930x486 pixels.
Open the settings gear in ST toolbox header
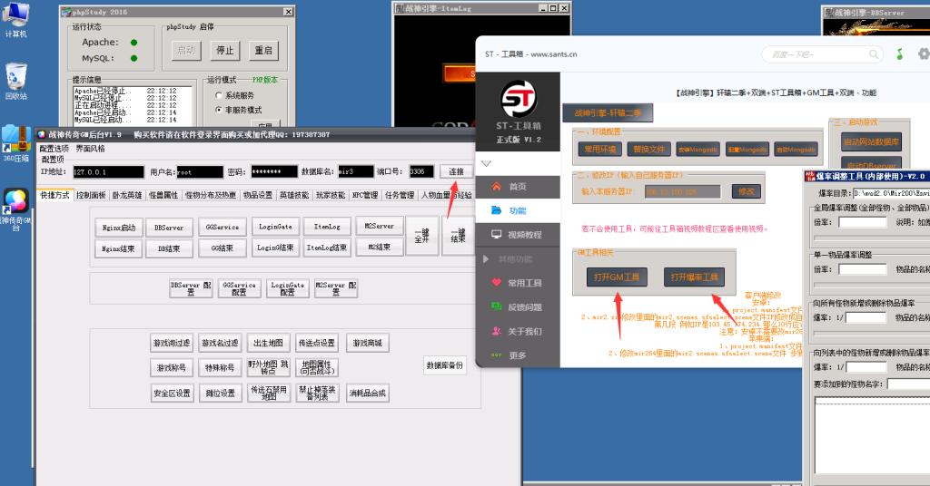(x=924, y=53)
